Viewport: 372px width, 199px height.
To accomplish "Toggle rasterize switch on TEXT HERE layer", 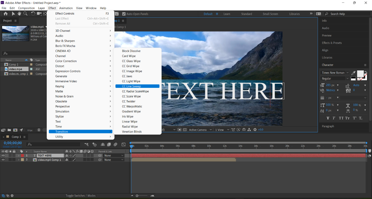I will (x=70, y=156).
